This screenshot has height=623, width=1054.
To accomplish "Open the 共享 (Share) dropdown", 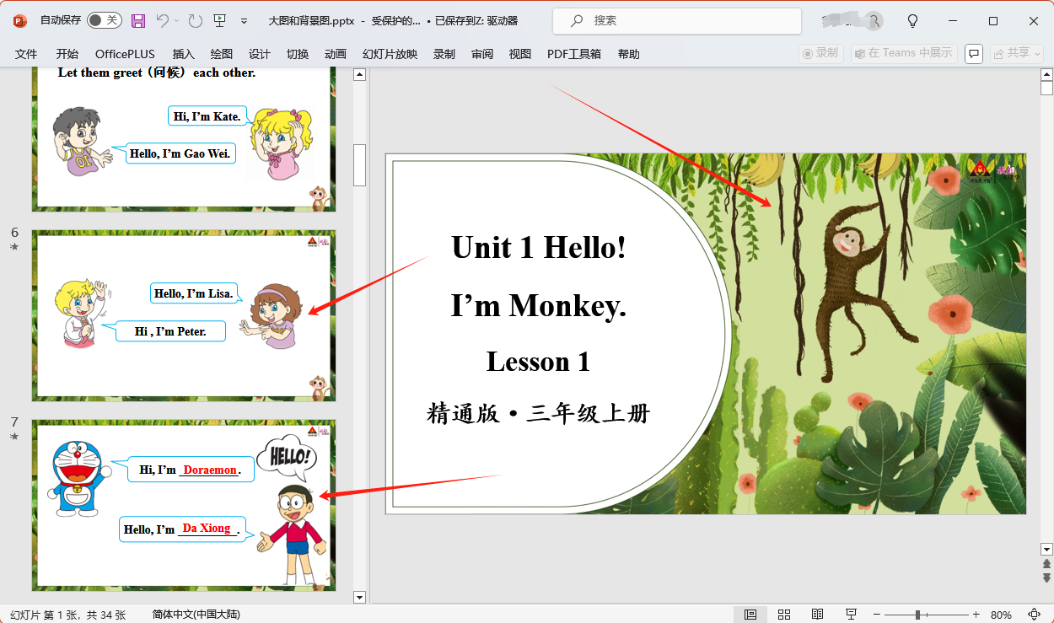I will pyautogui.click(x=1017, y=53).
